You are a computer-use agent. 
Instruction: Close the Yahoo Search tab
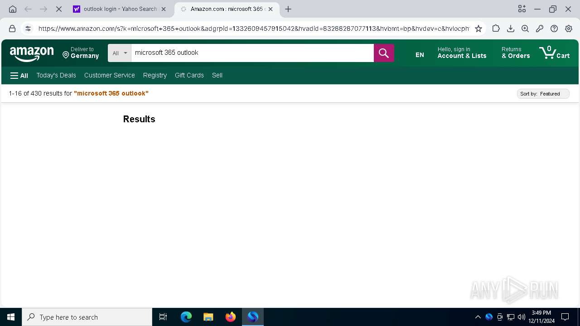click(164, 9)
